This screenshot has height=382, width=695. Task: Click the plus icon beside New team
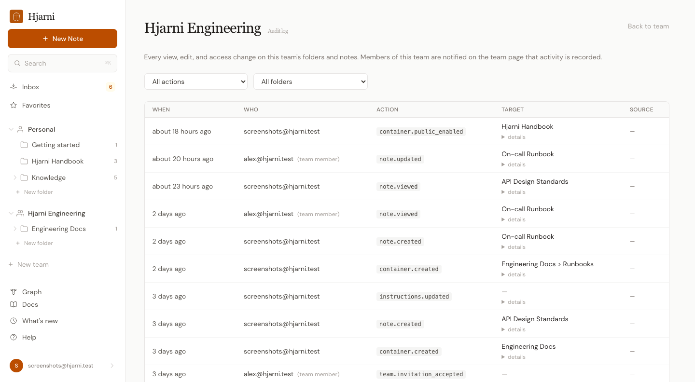click(11, 264)
